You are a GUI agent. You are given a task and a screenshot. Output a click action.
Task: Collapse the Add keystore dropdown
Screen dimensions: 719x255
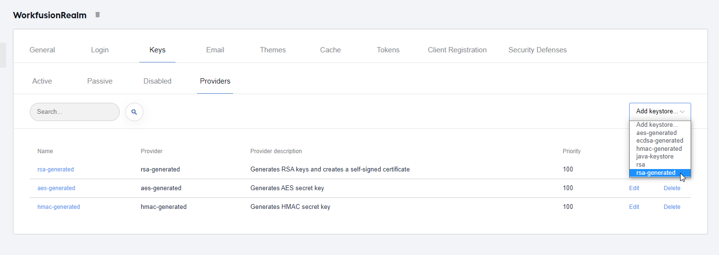(660, 111)
